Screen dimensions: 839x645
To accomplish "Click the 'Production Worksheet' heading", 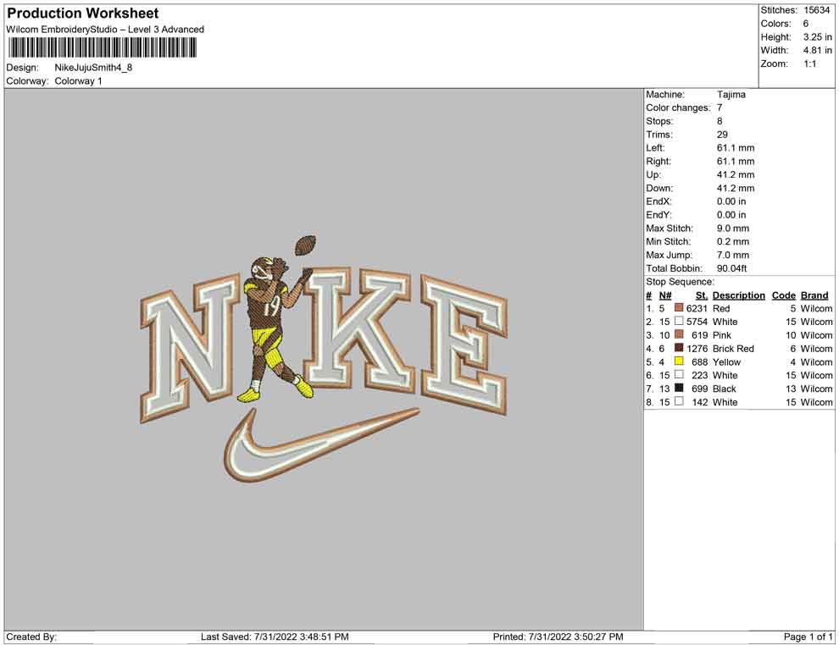I will (x=83, y=14).
